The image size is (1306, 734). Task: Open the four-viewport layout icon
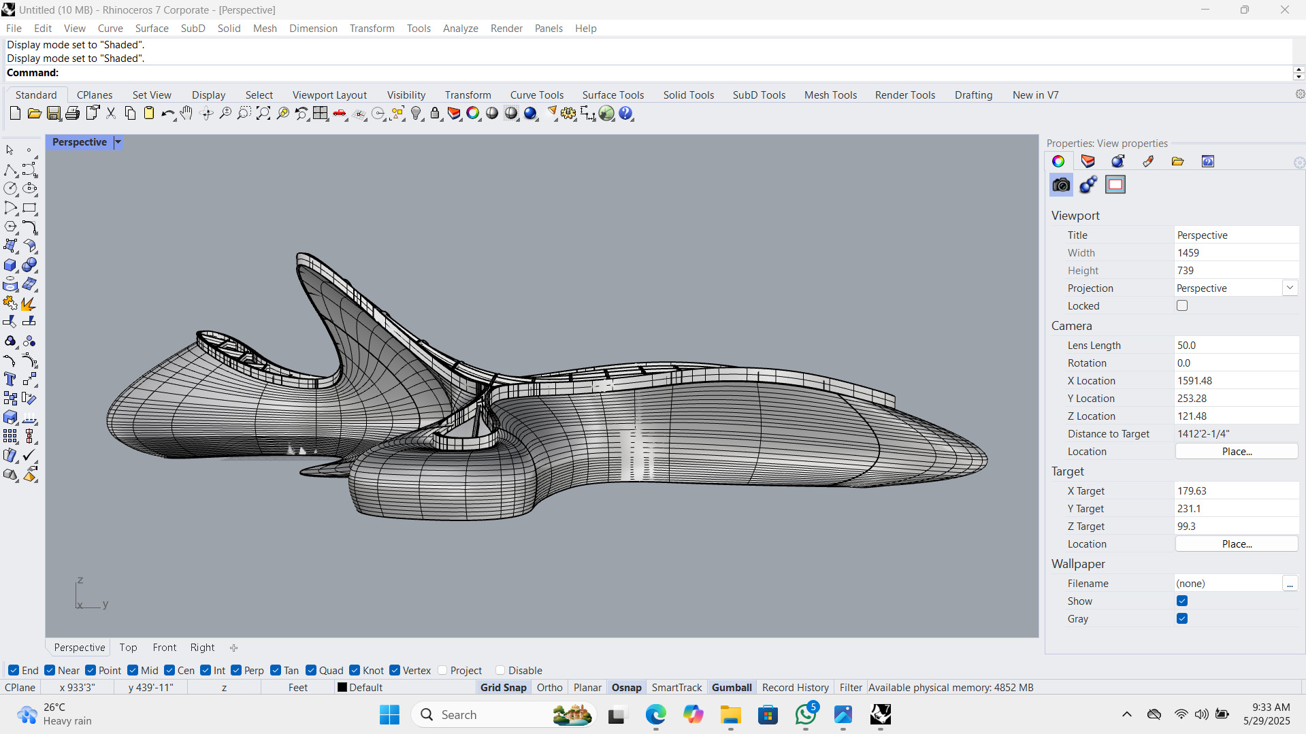321,114
